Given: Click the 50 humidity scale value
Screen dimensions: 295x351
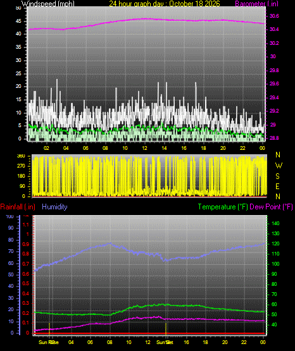Looking at the screenshot, I should (11, 274).
